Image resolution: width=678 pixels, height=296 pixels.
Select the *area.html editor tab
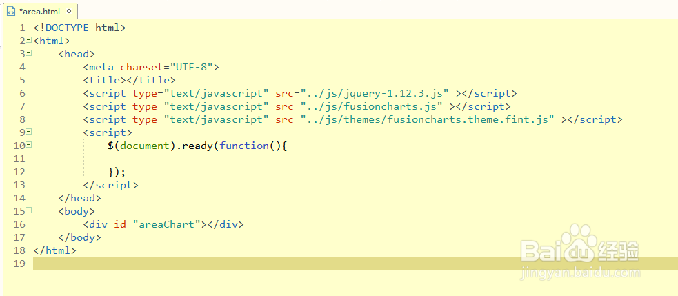(x=40, y=11)
